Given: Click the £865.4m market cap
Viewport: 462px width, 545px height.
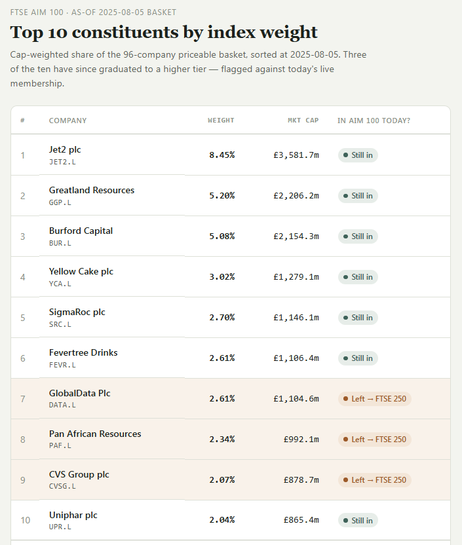Looking at the screenshot, I should (301, 520).
